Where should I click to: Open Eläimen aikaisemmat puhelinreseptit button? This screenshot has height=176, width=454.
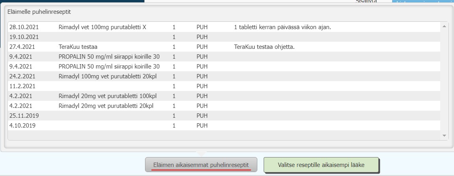tap(201, 165)
